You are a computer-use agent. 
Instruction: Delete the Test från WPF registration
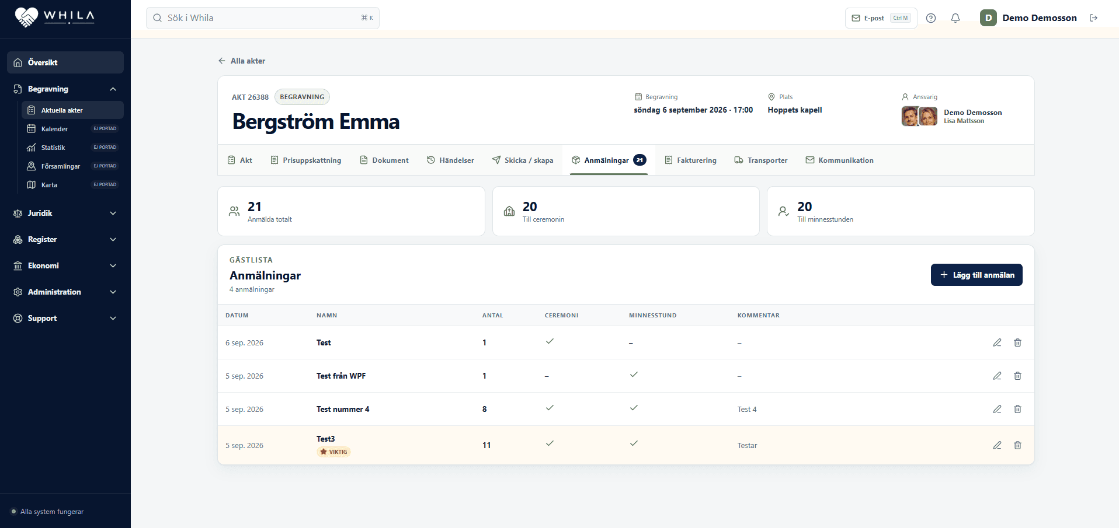click(x=1017, y=376)
